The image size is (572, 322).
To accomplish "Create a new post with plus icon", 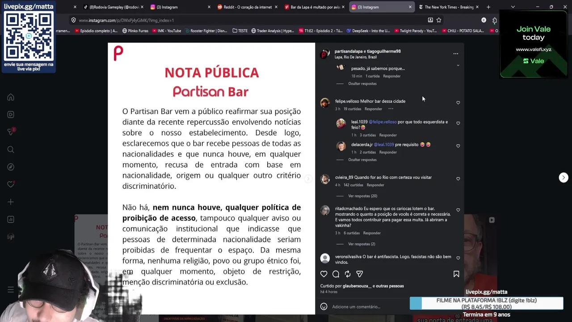I will [11, 202].
